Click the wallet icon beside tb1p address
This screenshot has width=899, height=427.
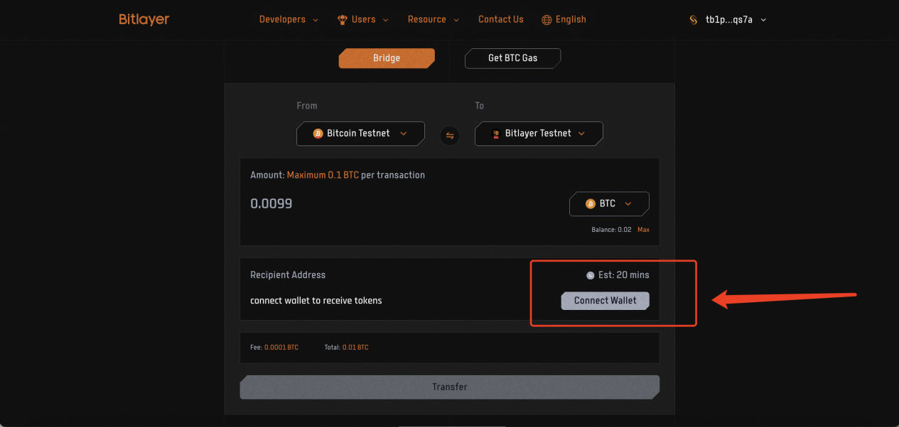[694, 20]
